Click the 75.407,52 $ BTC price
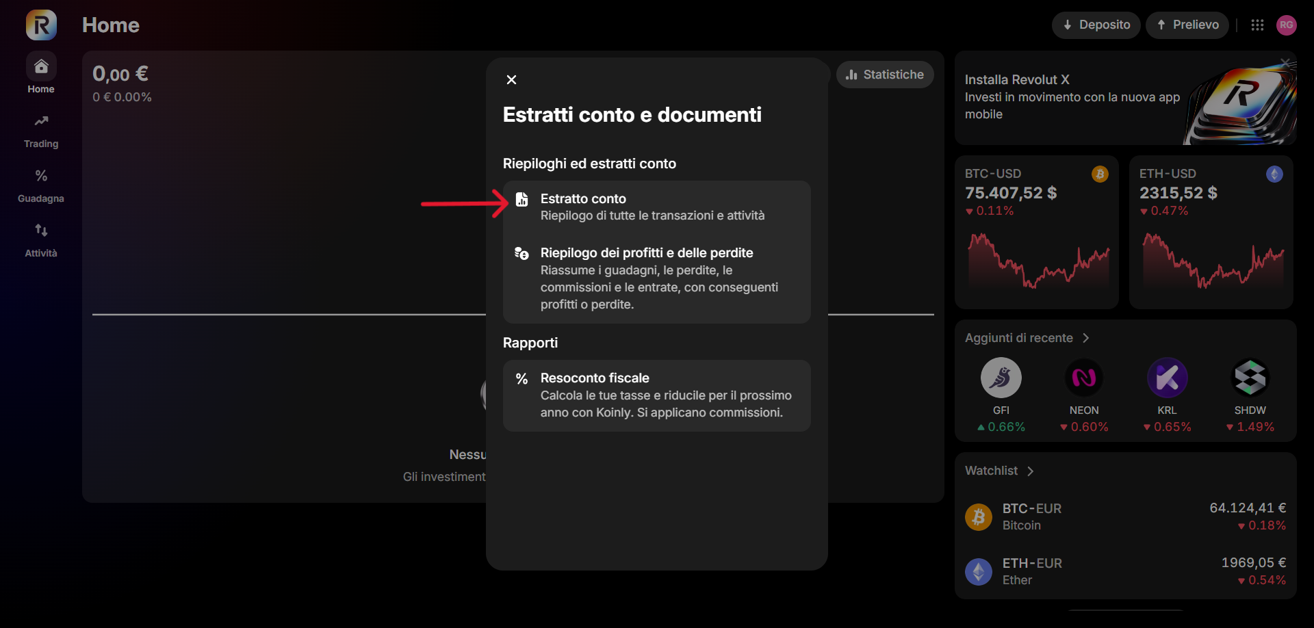The height and width of the screenshot is (628, 1314). coord(1011,193)
